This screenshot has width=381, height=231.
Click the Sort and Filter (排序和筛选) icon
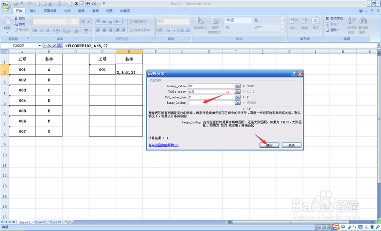click(x=351, y=20)
